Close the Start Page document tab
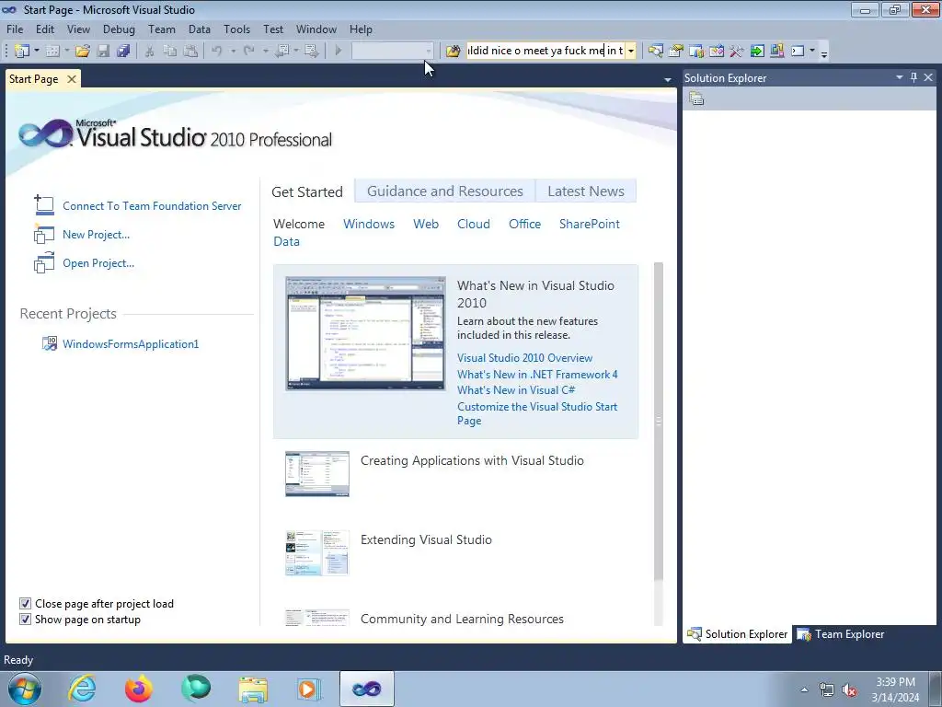This screenshot has height=707, width=942. point(72,79)
